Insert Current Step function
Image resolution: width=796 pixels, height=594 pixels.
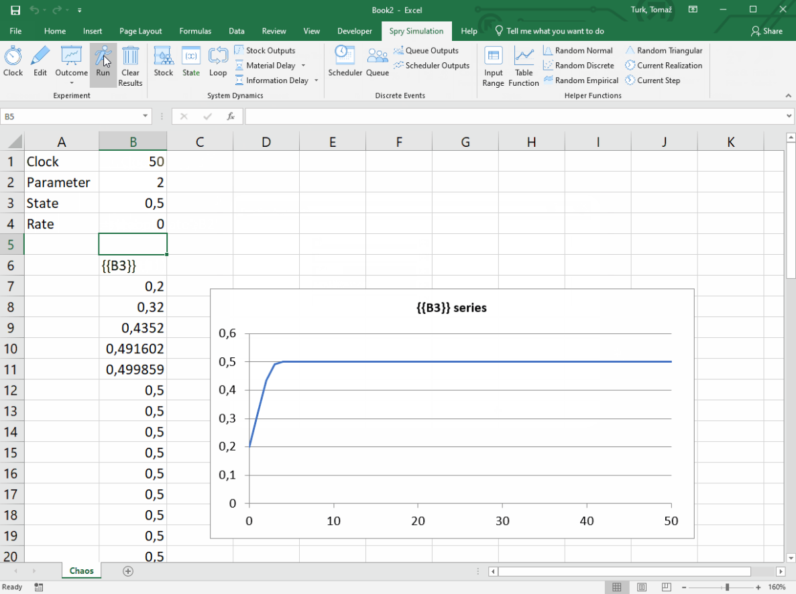[653, 80]
